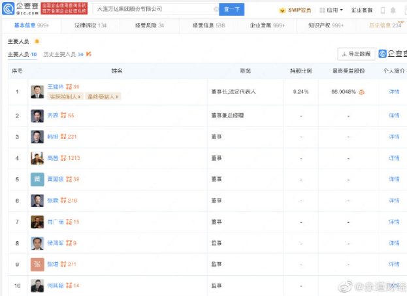
Task: Switch to 历史信息 234 tab
Action: [385, 25]
